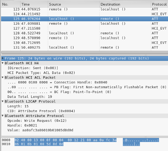The height and width of the screenshot is (151, 168).
Task: Sort packets by the Source column
Action: tap(74, 4)
